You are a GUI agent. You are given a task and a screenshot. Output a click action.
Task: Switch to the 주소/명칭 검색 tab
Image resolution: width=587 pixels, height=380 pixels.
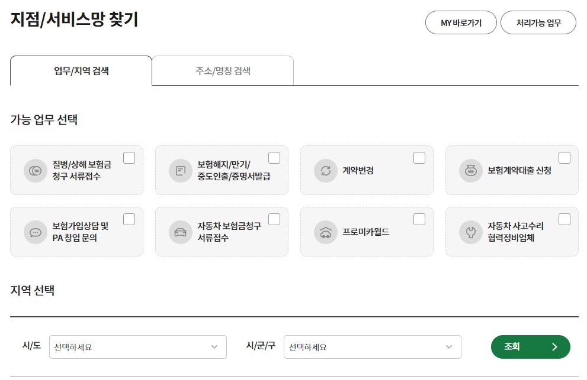223,70
